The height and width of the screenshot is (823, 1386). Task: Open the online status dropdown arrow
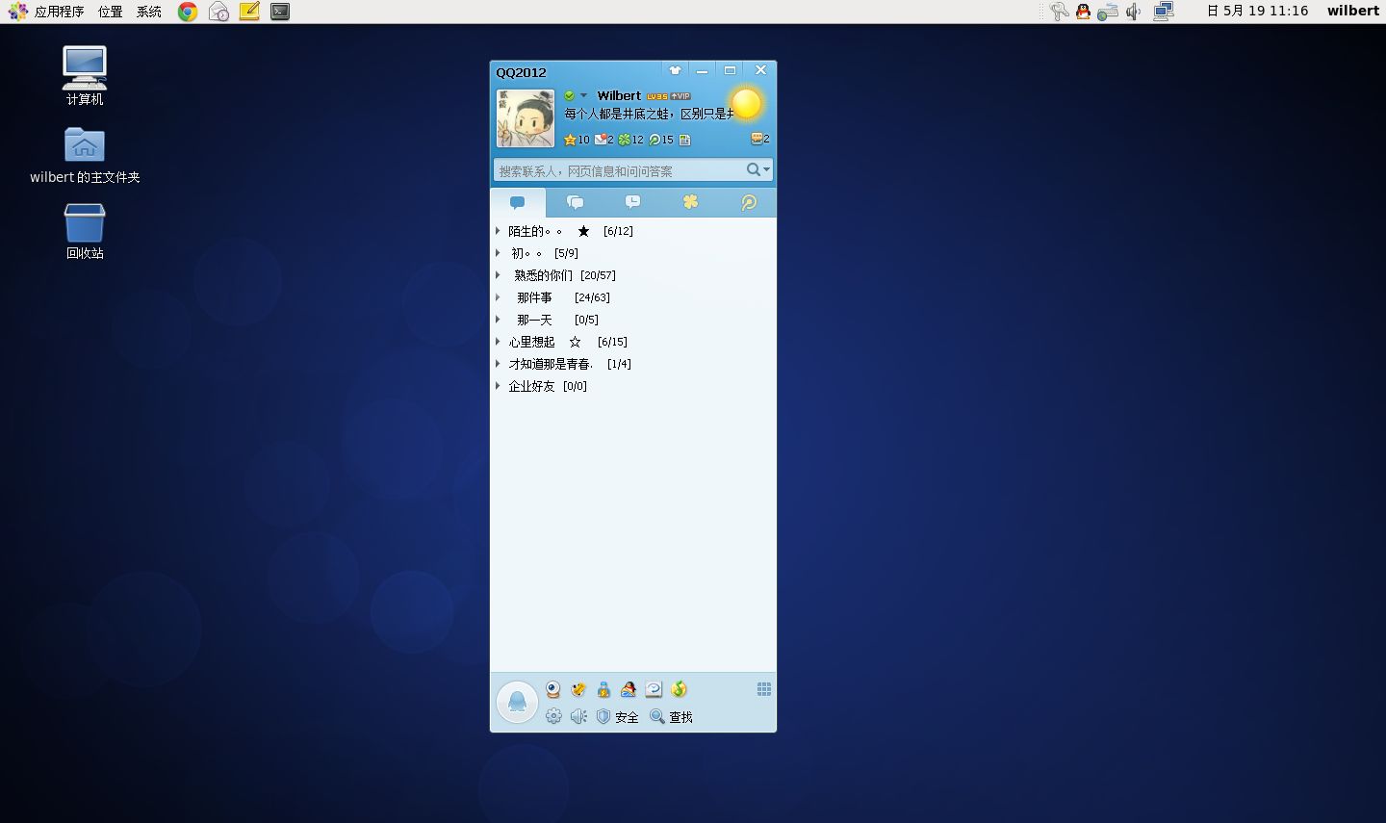point(583,95)
